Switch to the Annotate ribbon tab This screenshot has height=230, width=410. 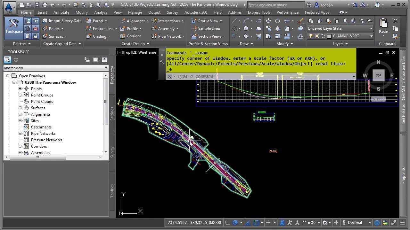[x=61, y=12]
